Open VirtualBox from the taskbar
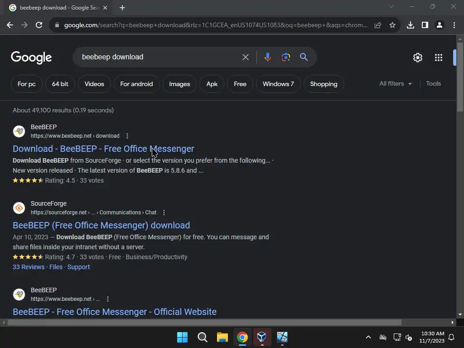Screen dimensions: 464x348 click(x=262, y=337)
